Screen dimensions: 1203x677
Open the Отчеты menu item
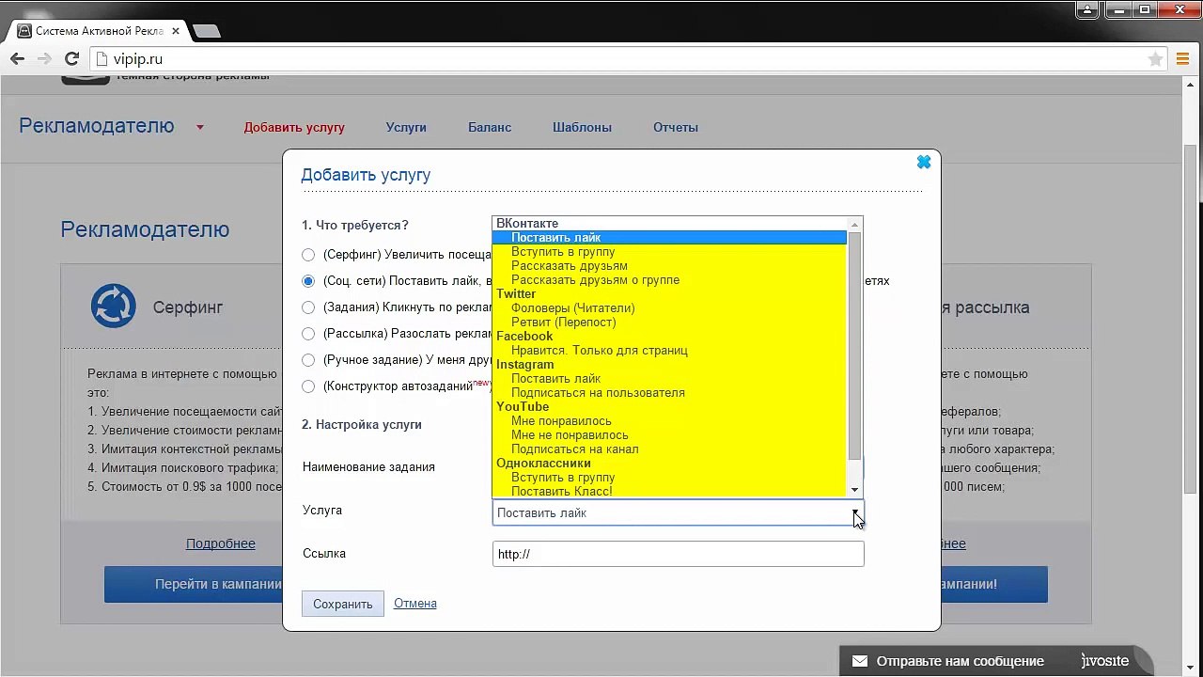coord(676,128)
